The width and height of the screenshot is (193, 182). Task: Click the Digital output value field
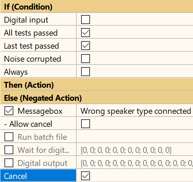135,163
